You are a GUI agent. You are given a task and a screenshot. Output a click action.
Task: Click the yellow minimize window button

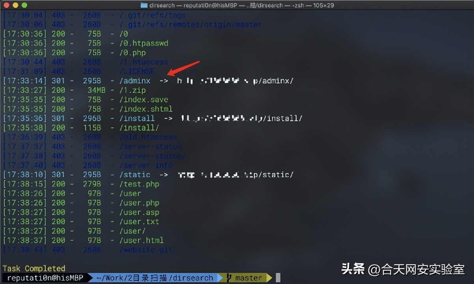15,5
